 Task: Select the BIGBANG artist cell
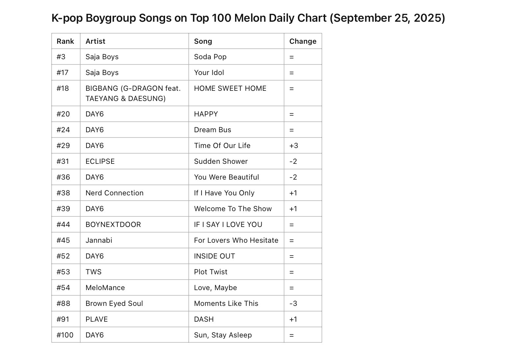coord(134,93)
